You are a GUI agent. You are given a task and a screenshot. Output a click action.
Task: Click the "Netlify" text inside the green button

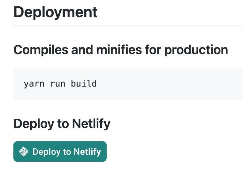click(87, 152)
